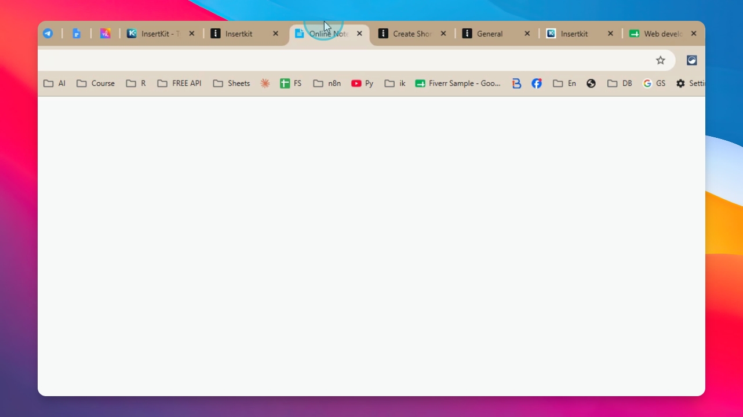This screenshot has width=743, height=417.
Task: Open the R bookmarks folder
Action: coord(136,83)
